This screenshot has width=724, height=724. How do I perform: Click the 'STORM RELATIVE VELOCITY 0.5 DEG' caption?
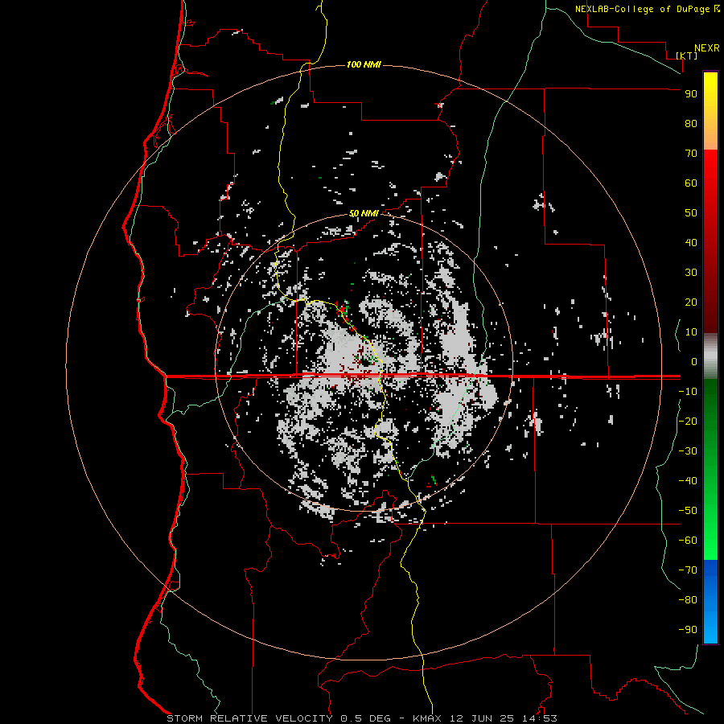coord(278,718)
